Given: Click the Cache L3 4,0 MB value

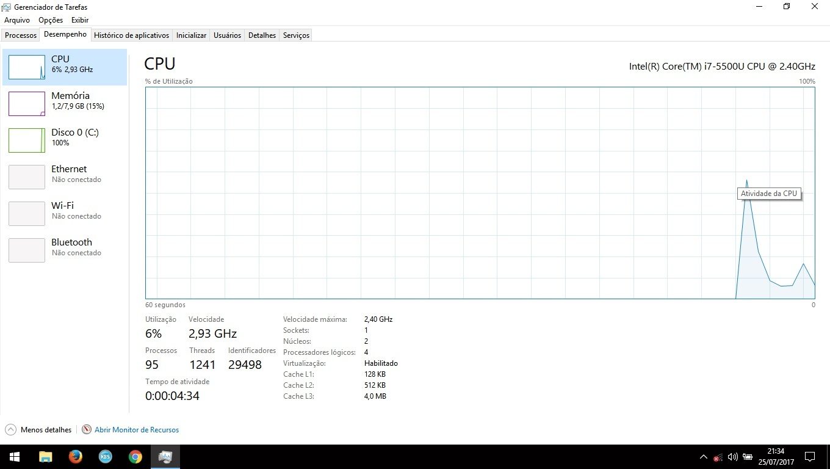Looking at the screenshot, I should 375,396.
